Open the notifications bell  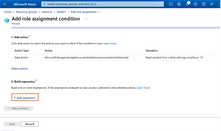(x=187, y=4)
